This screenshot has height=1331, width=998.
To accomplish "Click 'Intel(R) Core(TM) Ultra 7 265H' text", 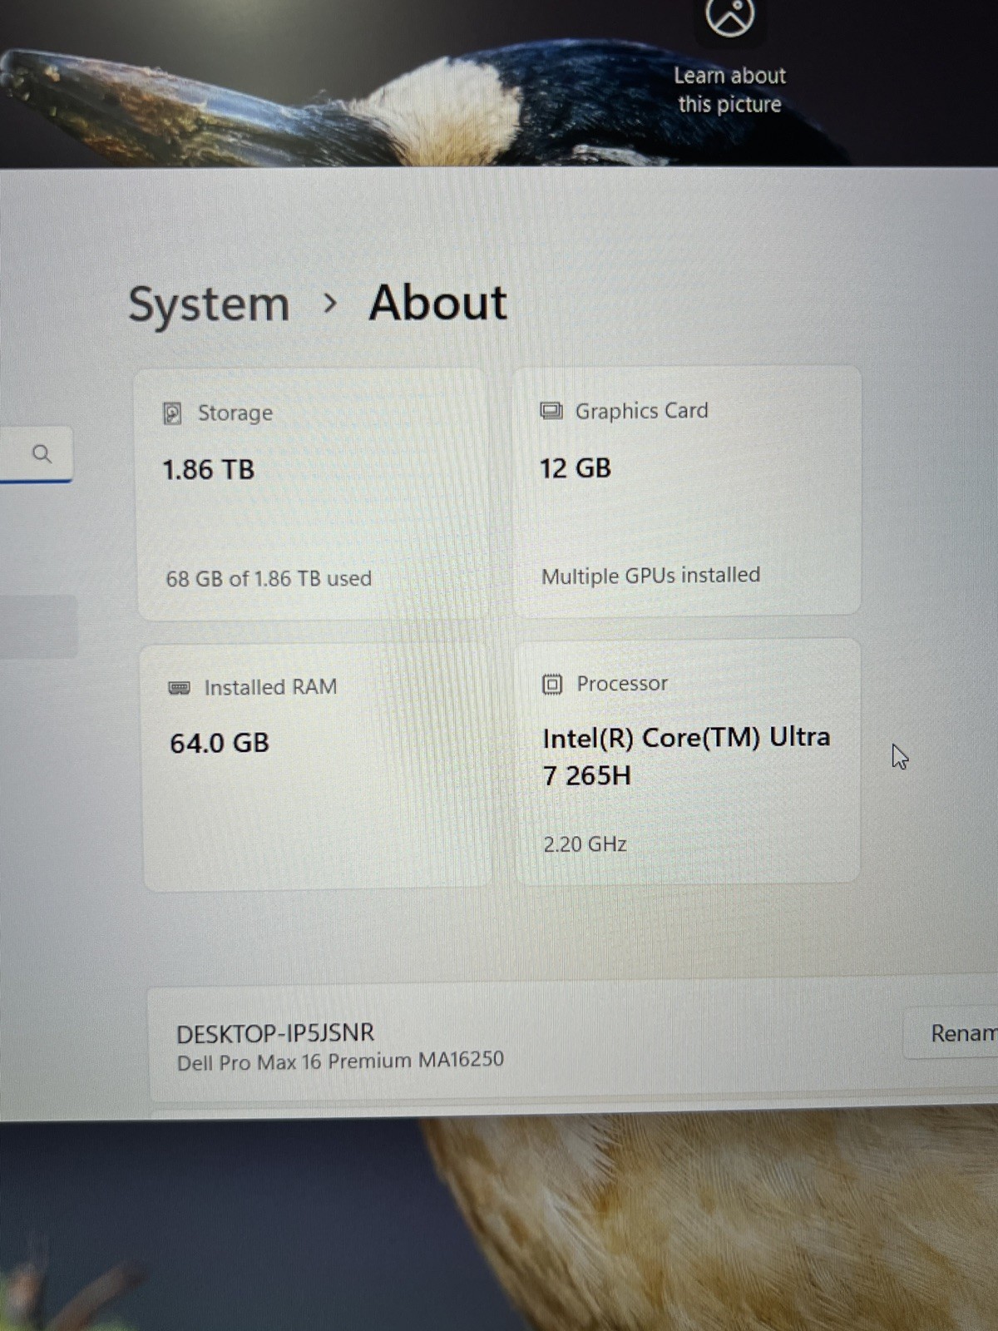I will pos(686,756).
